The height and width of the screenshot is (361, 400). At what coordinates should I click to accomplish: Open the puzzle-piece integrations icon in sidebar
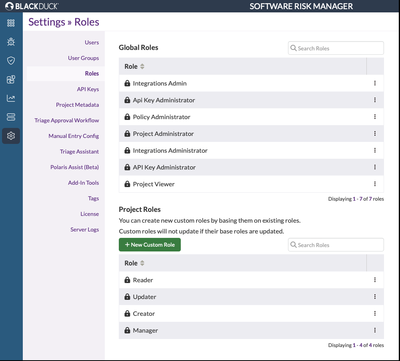coord(11,79)
